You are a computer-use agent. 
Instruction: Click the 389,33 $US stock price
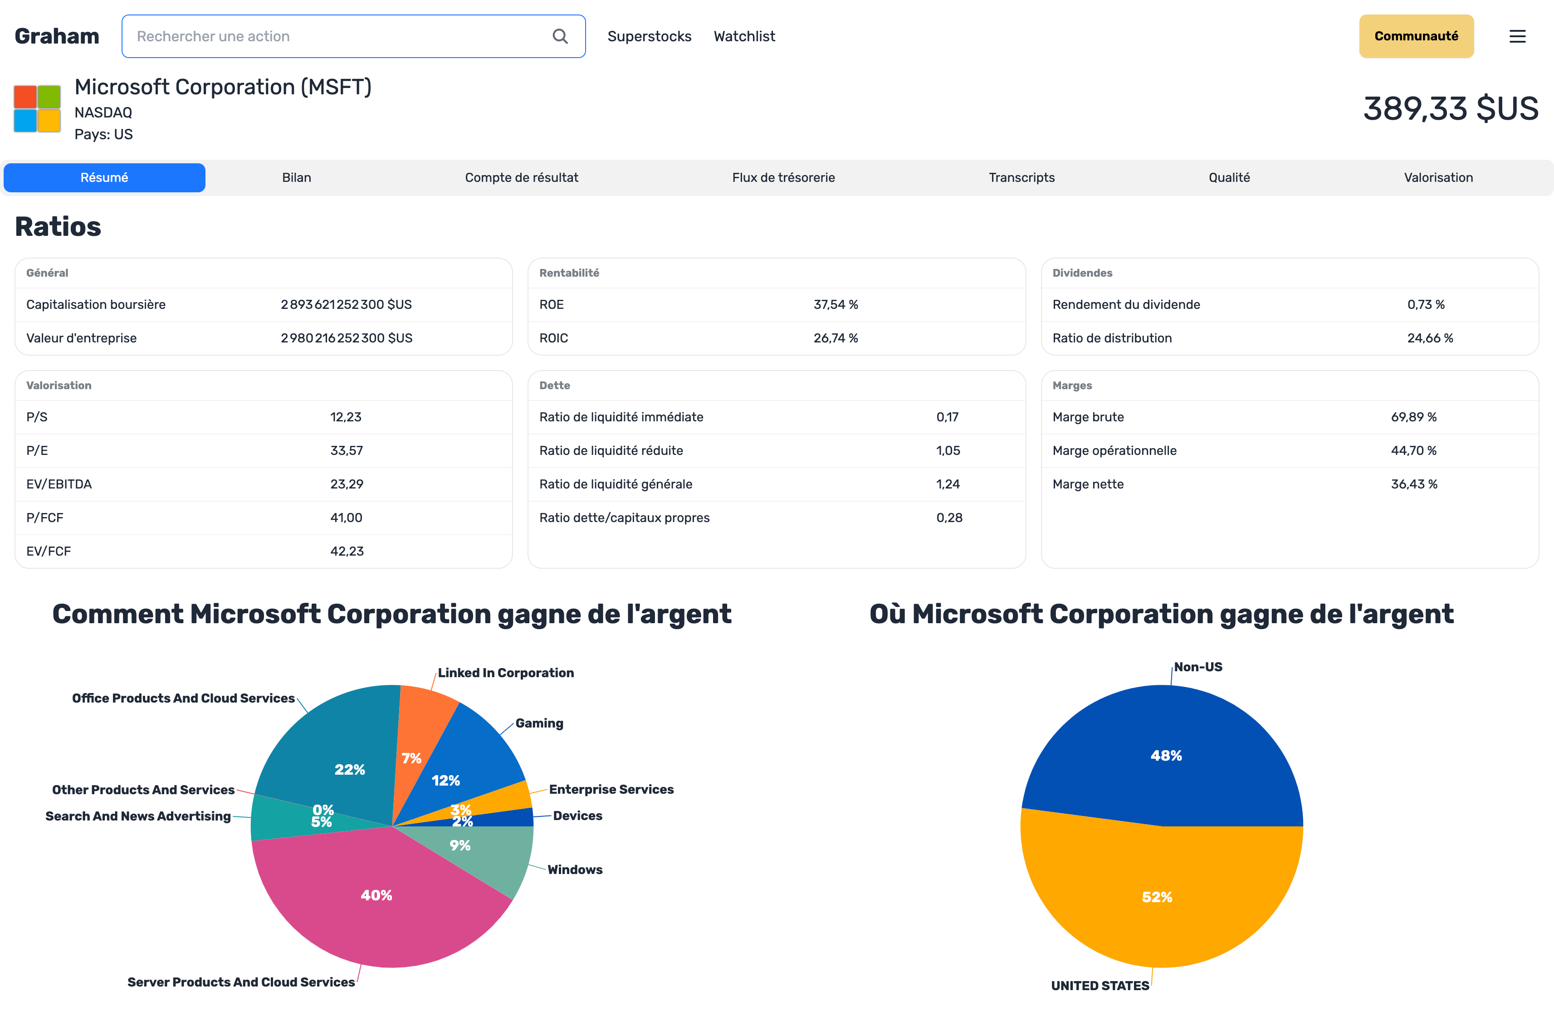tap(1451, 108)
